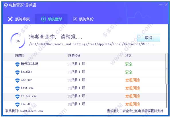Screen dimensions: 172x117
Task: Select the BootKit scan item name
Action: coord(26,72)
